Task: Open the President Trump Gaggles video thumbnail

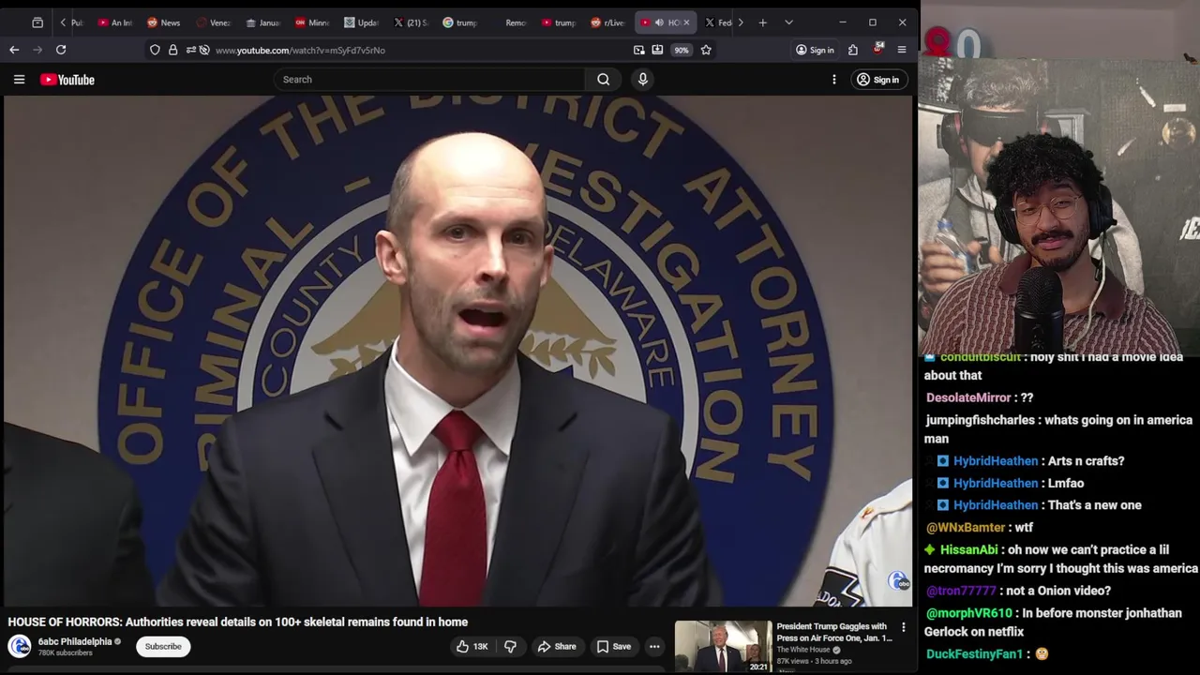Action: (x=723, y=646)
